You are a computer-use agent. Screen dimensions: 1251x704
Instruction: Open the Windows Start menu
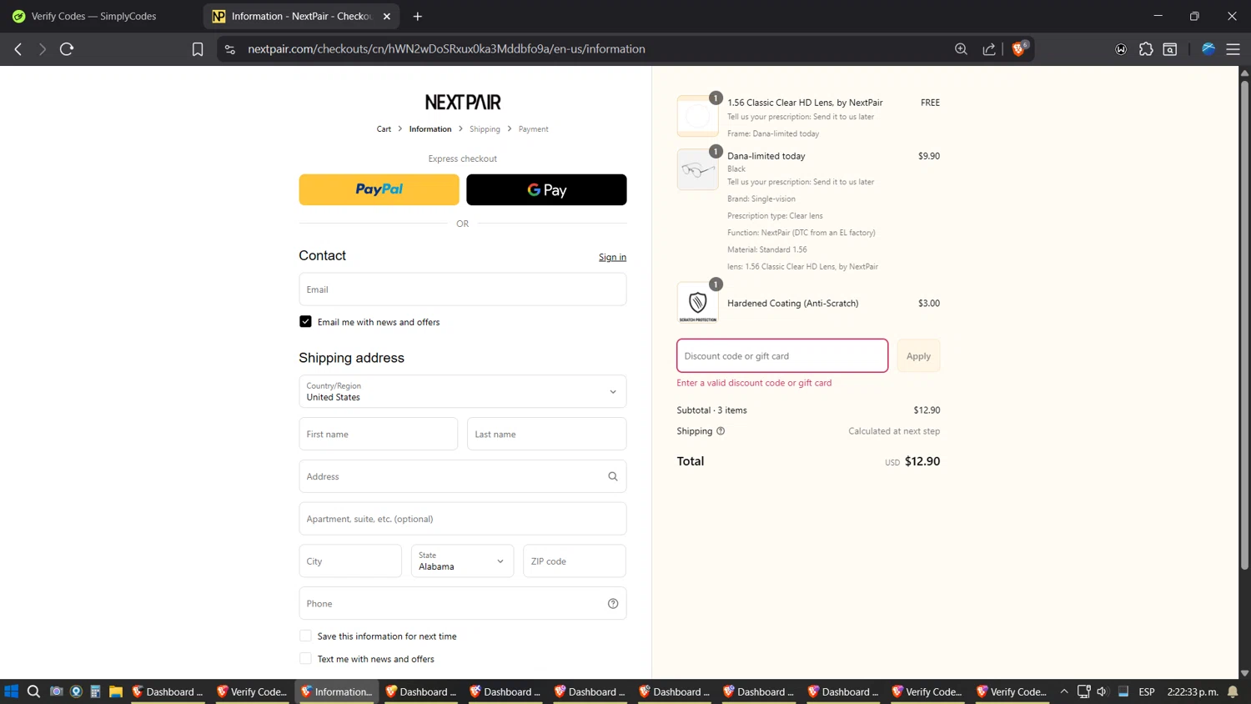click(11, 691)
